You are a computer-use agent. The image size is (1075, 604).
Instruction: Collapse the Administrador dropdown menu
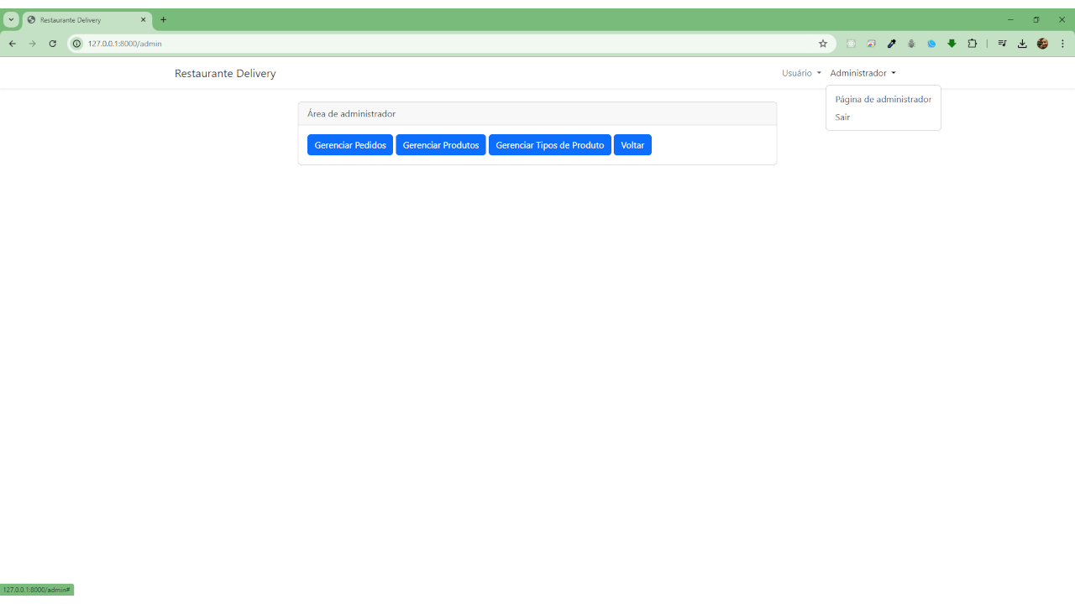(863, 73)
